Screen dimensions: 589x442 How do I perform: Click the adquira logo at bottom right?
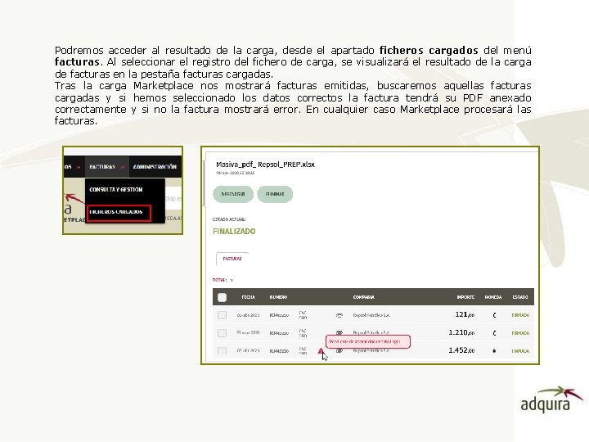(551, 400)
